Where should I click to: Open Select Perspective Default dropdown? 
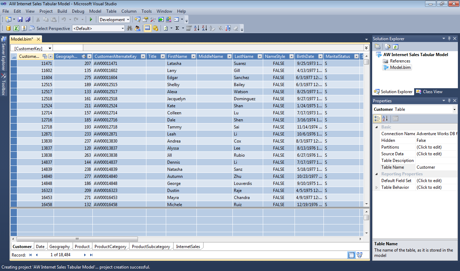[123, 29]
